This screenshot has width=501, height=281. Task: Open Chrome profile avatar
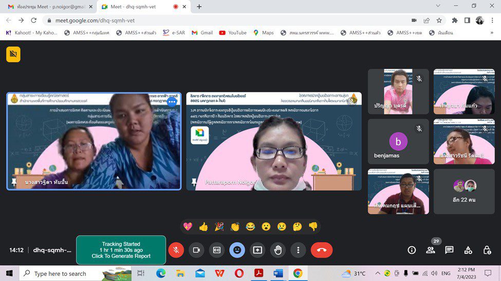pos(479,21)
